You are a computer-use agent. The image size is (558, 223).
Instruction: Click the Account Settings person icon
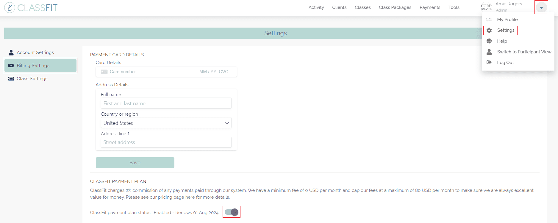11,52
